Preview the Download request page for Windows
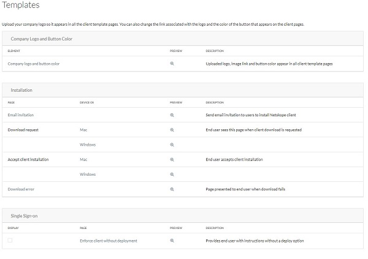The image size is (368, 259). [172, 145]
